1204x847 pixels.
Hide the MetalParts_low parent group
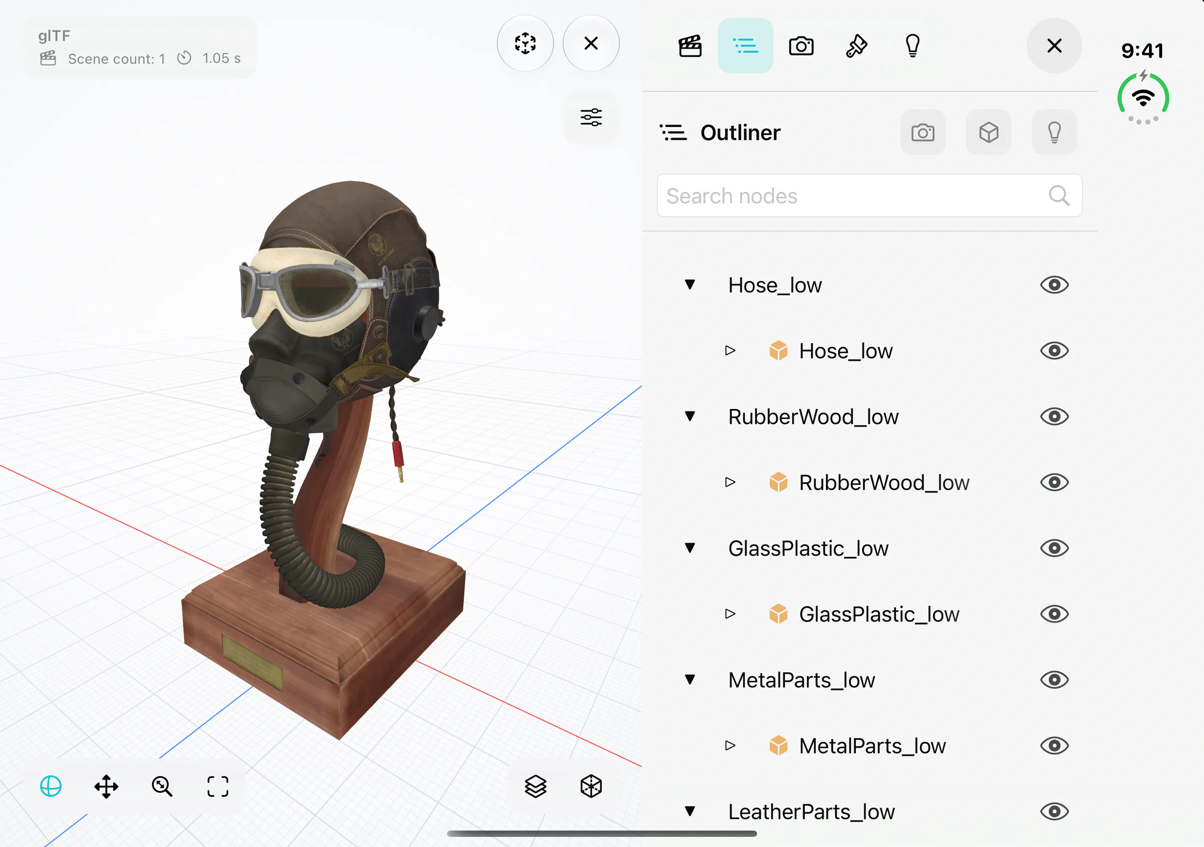tap(1054, 680)
